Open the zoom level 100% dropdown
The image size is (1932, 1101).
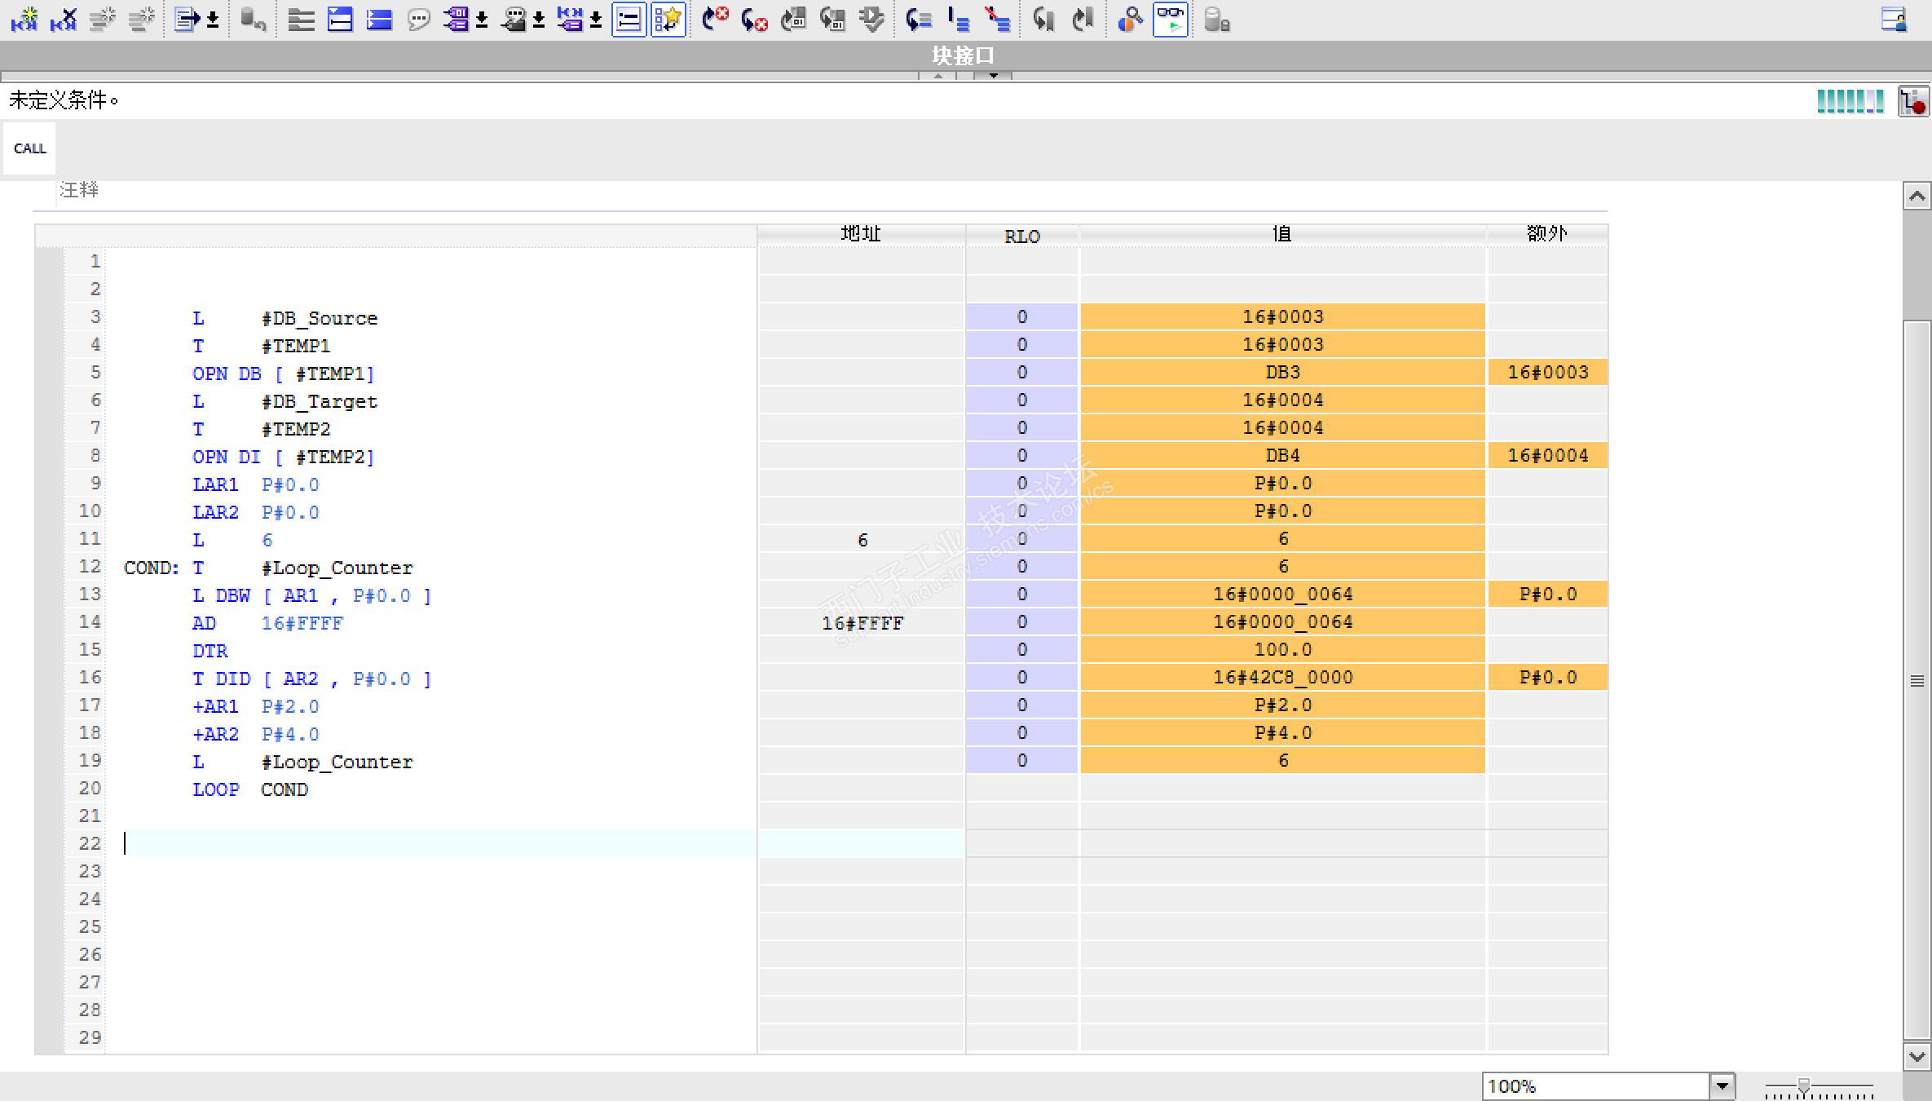(1722, 1086)
